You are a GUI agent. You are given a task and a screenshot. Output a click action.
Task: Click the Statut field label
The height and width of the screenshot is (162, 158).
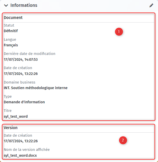click(9, 25)
